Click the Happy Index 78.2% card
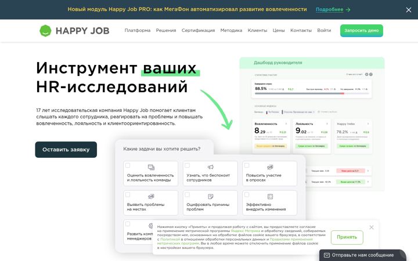The image size is (418, 261). tap(353, 136)
